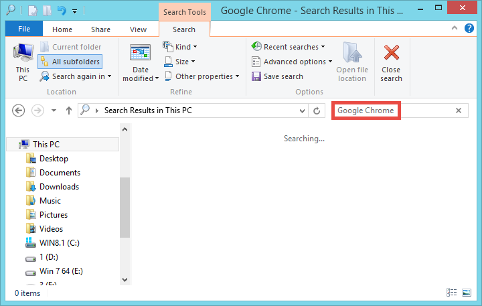Open the Date modified filter
This screenshot has width=482, height=306.
141,63
